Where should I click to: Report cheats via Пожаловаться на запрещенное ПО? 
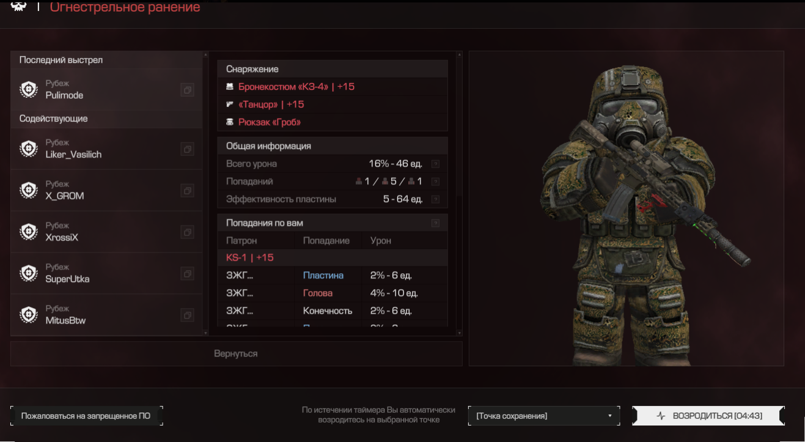[86, 416]
